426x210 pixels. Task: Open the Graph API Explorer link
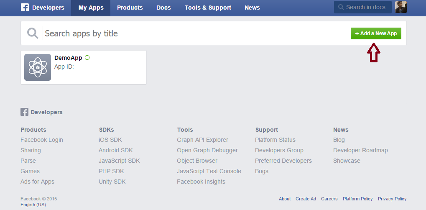pos(202,140)
